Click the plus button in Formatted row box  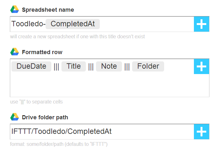pos(202,66)
